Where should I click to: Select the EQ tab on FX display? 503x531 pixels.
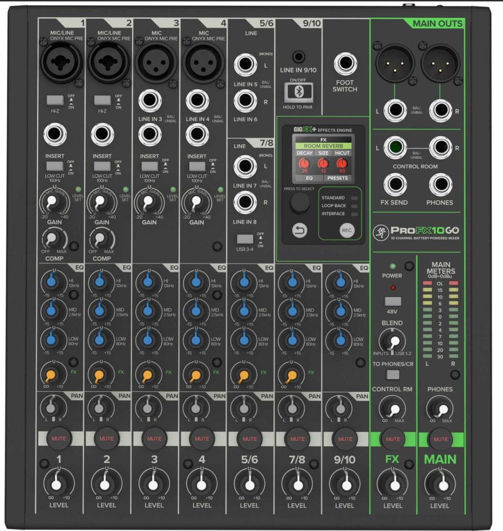[309, 178]
